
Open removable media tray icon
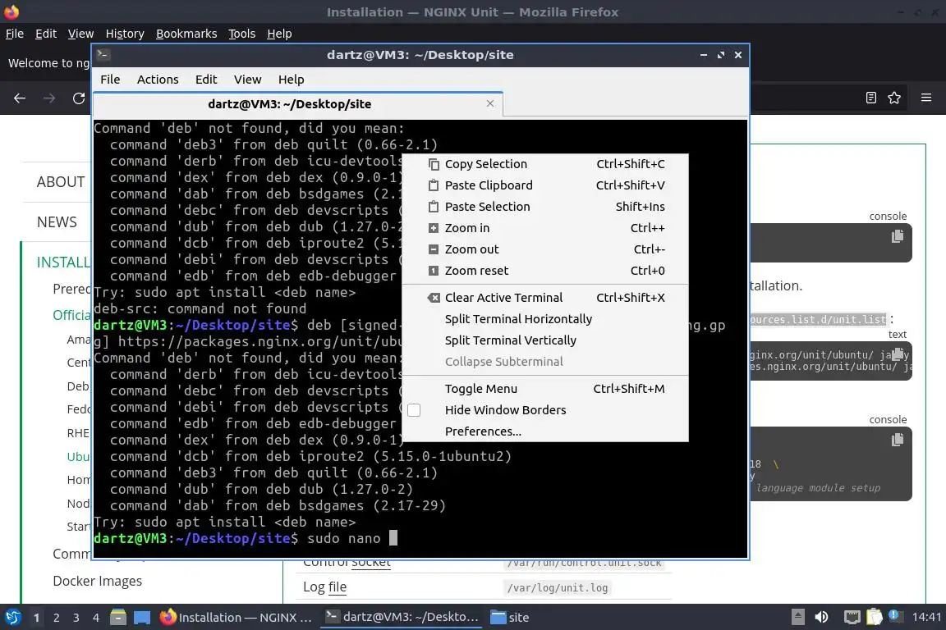coord(797,618)
